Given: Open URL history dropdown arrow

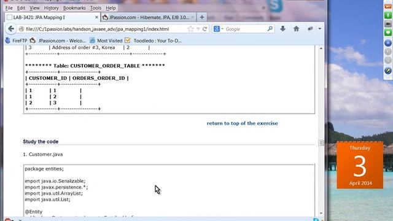Looking at the screenshot, I should pyautogui.click(x=198, y=29).
